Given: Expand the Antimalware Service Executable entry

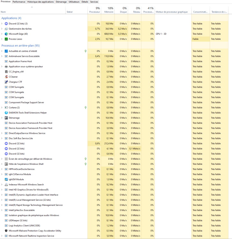Looking at the screenshot, I should (2, 56).
